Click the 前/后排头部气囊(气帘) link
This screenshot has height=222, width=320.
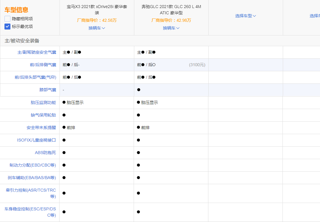35,77
